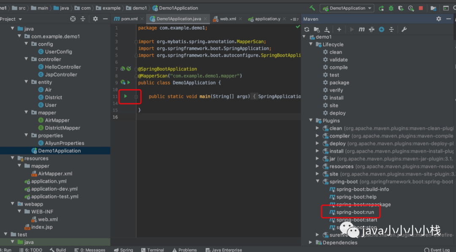This screenshot has height=252, width=456.
Task: Hide the Project panel with its minus icon
Action: point(105,19)
